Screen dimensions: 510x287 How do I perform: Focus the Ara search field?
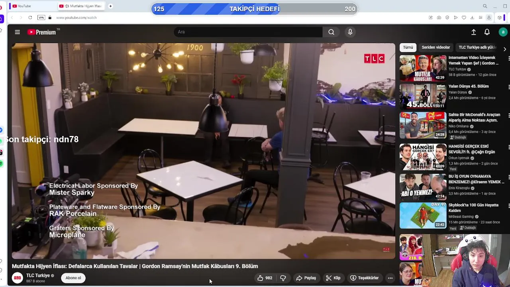pos(248,32)
